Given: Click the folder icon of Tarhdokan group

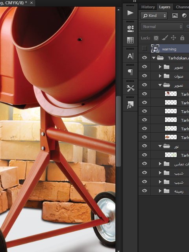Looking at the screenshot, I should tap(160, 58).
